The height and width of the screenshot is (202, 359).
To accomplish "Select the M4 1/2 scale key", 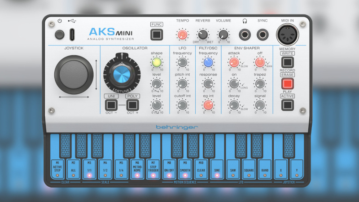I will coord(105,169).
